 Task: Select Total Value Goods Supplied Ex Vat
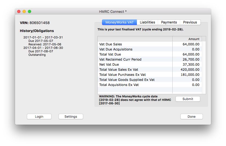[x=150, y=80]
